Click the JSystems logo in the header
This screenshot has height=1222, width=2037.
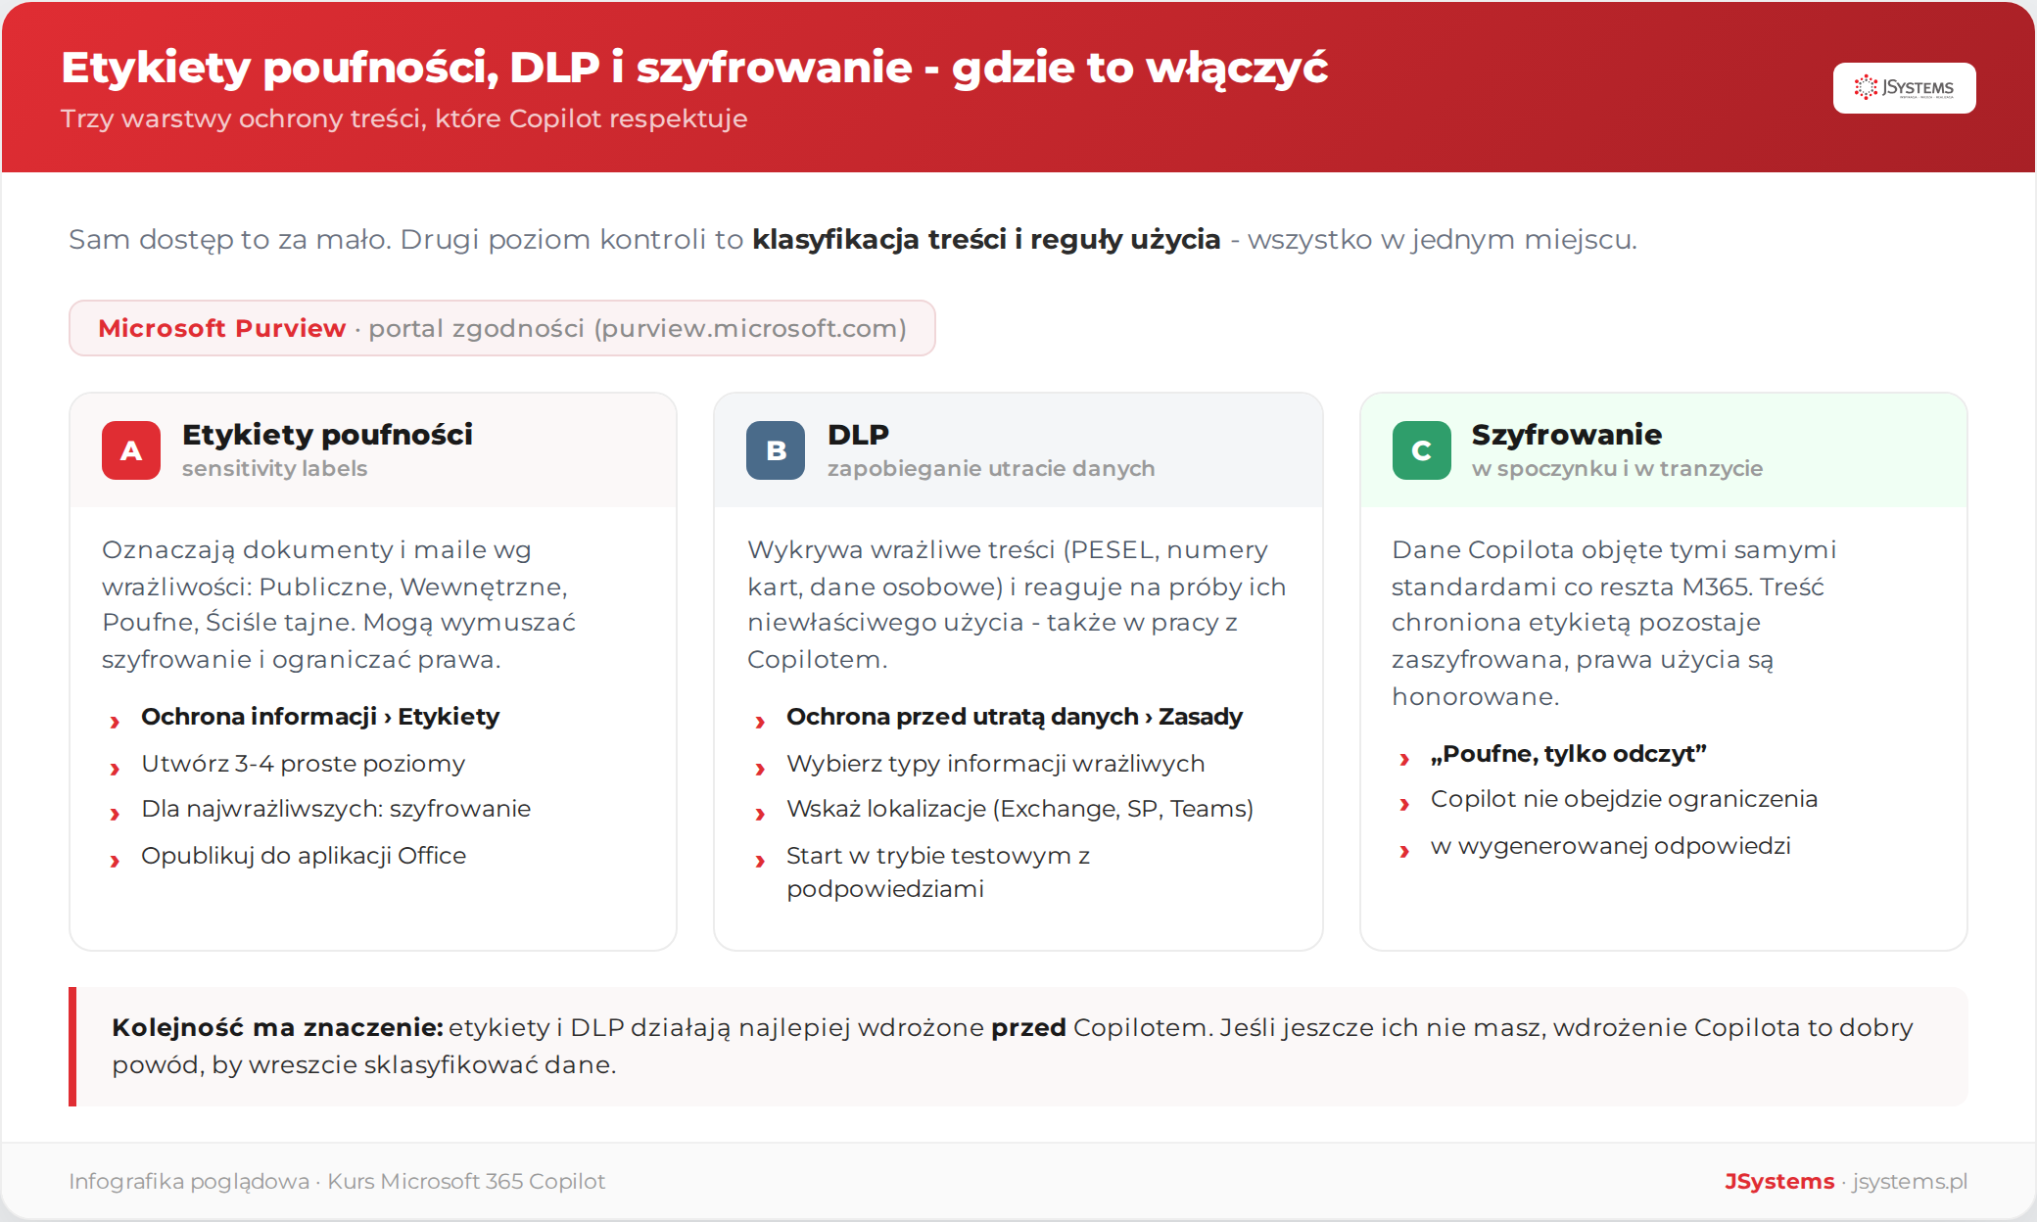(x=1904, y=88)
